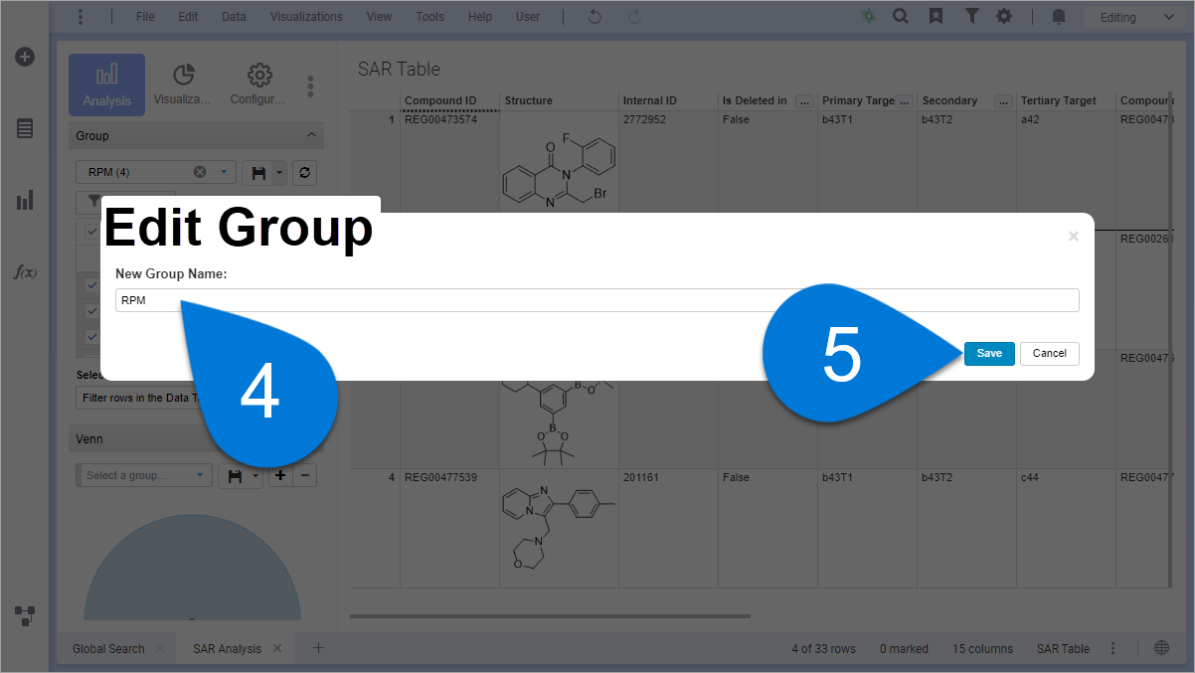Click the plus add icon in left sidebar

25,57
